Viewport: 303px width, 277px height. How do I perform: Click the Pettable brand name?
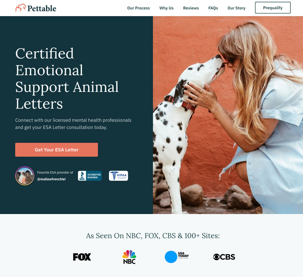(42, 8)
